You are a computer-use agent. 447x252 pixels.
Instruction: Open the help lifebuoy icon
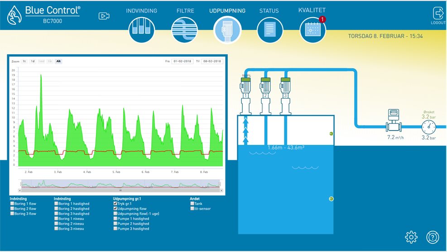coord(433,237)
